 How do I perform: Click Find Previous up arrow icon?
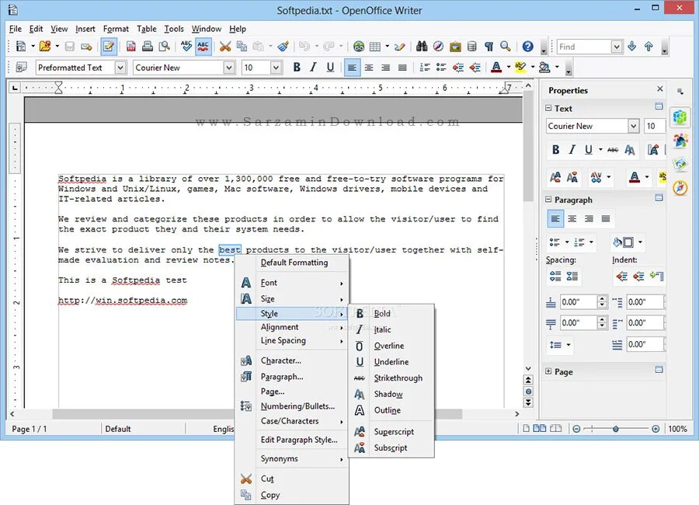649,47
